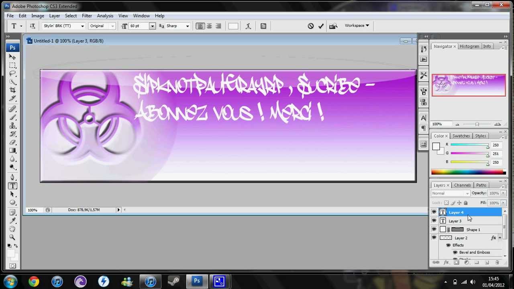
Task: Hide Layer 3 with eye icon
Action: coord(434,221)
